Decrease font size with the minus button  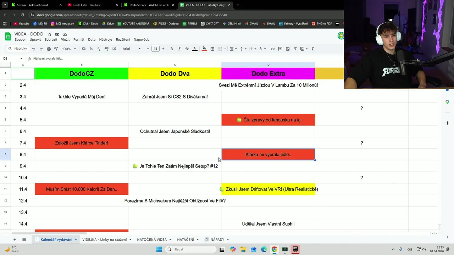click(148, 49)
